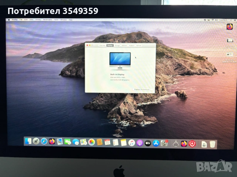Screen dimensions: 237x177
Task: Switch to the Storage tab
Action: (x=117, y=45)
